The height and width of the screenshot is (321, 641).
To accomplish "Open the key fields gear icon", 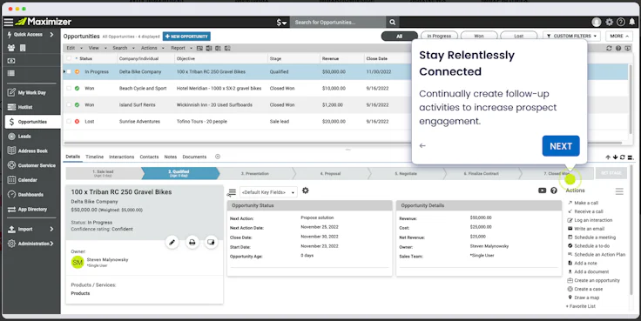I will click(306, 191).
